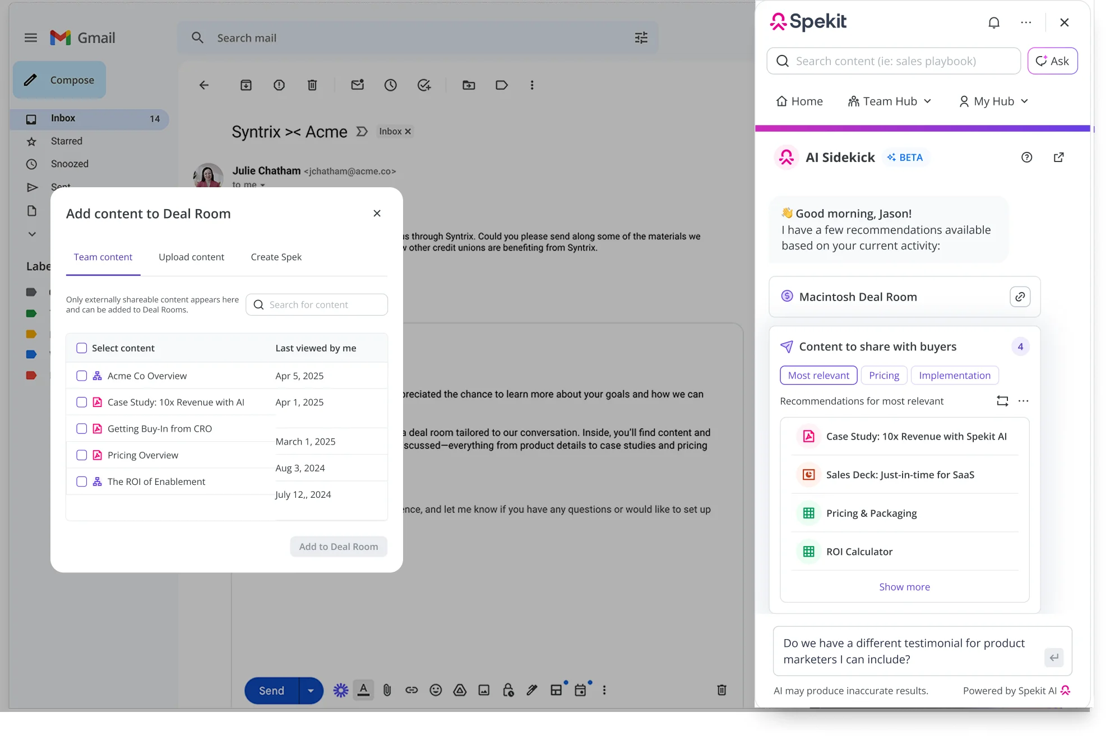Click the Ask button in Spekit
This screenshot has width=1110, height=740.
click(1053, 61)
